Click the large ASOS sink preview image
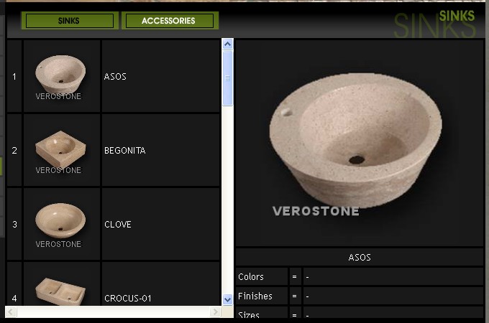The width and height of the screenshot is (489, 323). point(360,143)
